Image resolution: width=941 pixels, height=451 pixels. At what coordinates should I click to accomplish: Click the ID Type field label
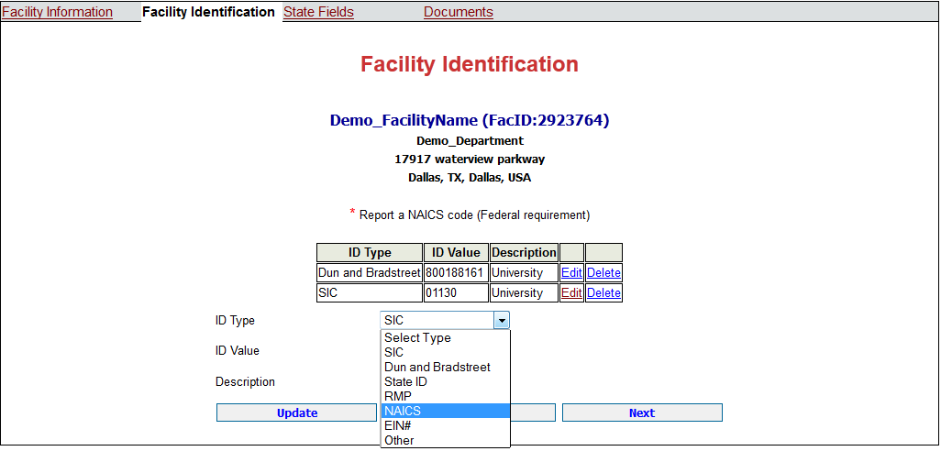pos(235,321)
